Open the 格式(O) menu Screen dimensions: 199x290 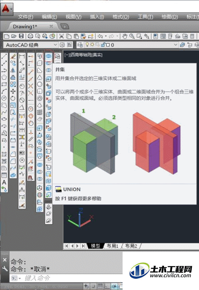[x=121, y=17]
